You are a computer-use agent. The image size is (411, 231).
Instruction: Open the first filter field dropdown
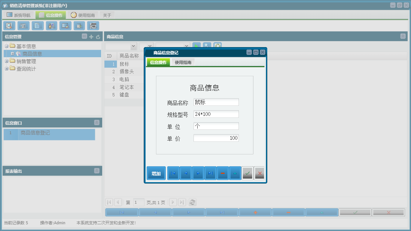click(133, 46)
